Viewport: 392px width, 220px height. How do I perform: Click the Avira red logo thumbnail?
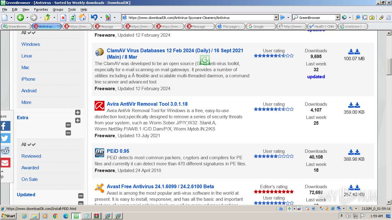[x=100, y=106]
